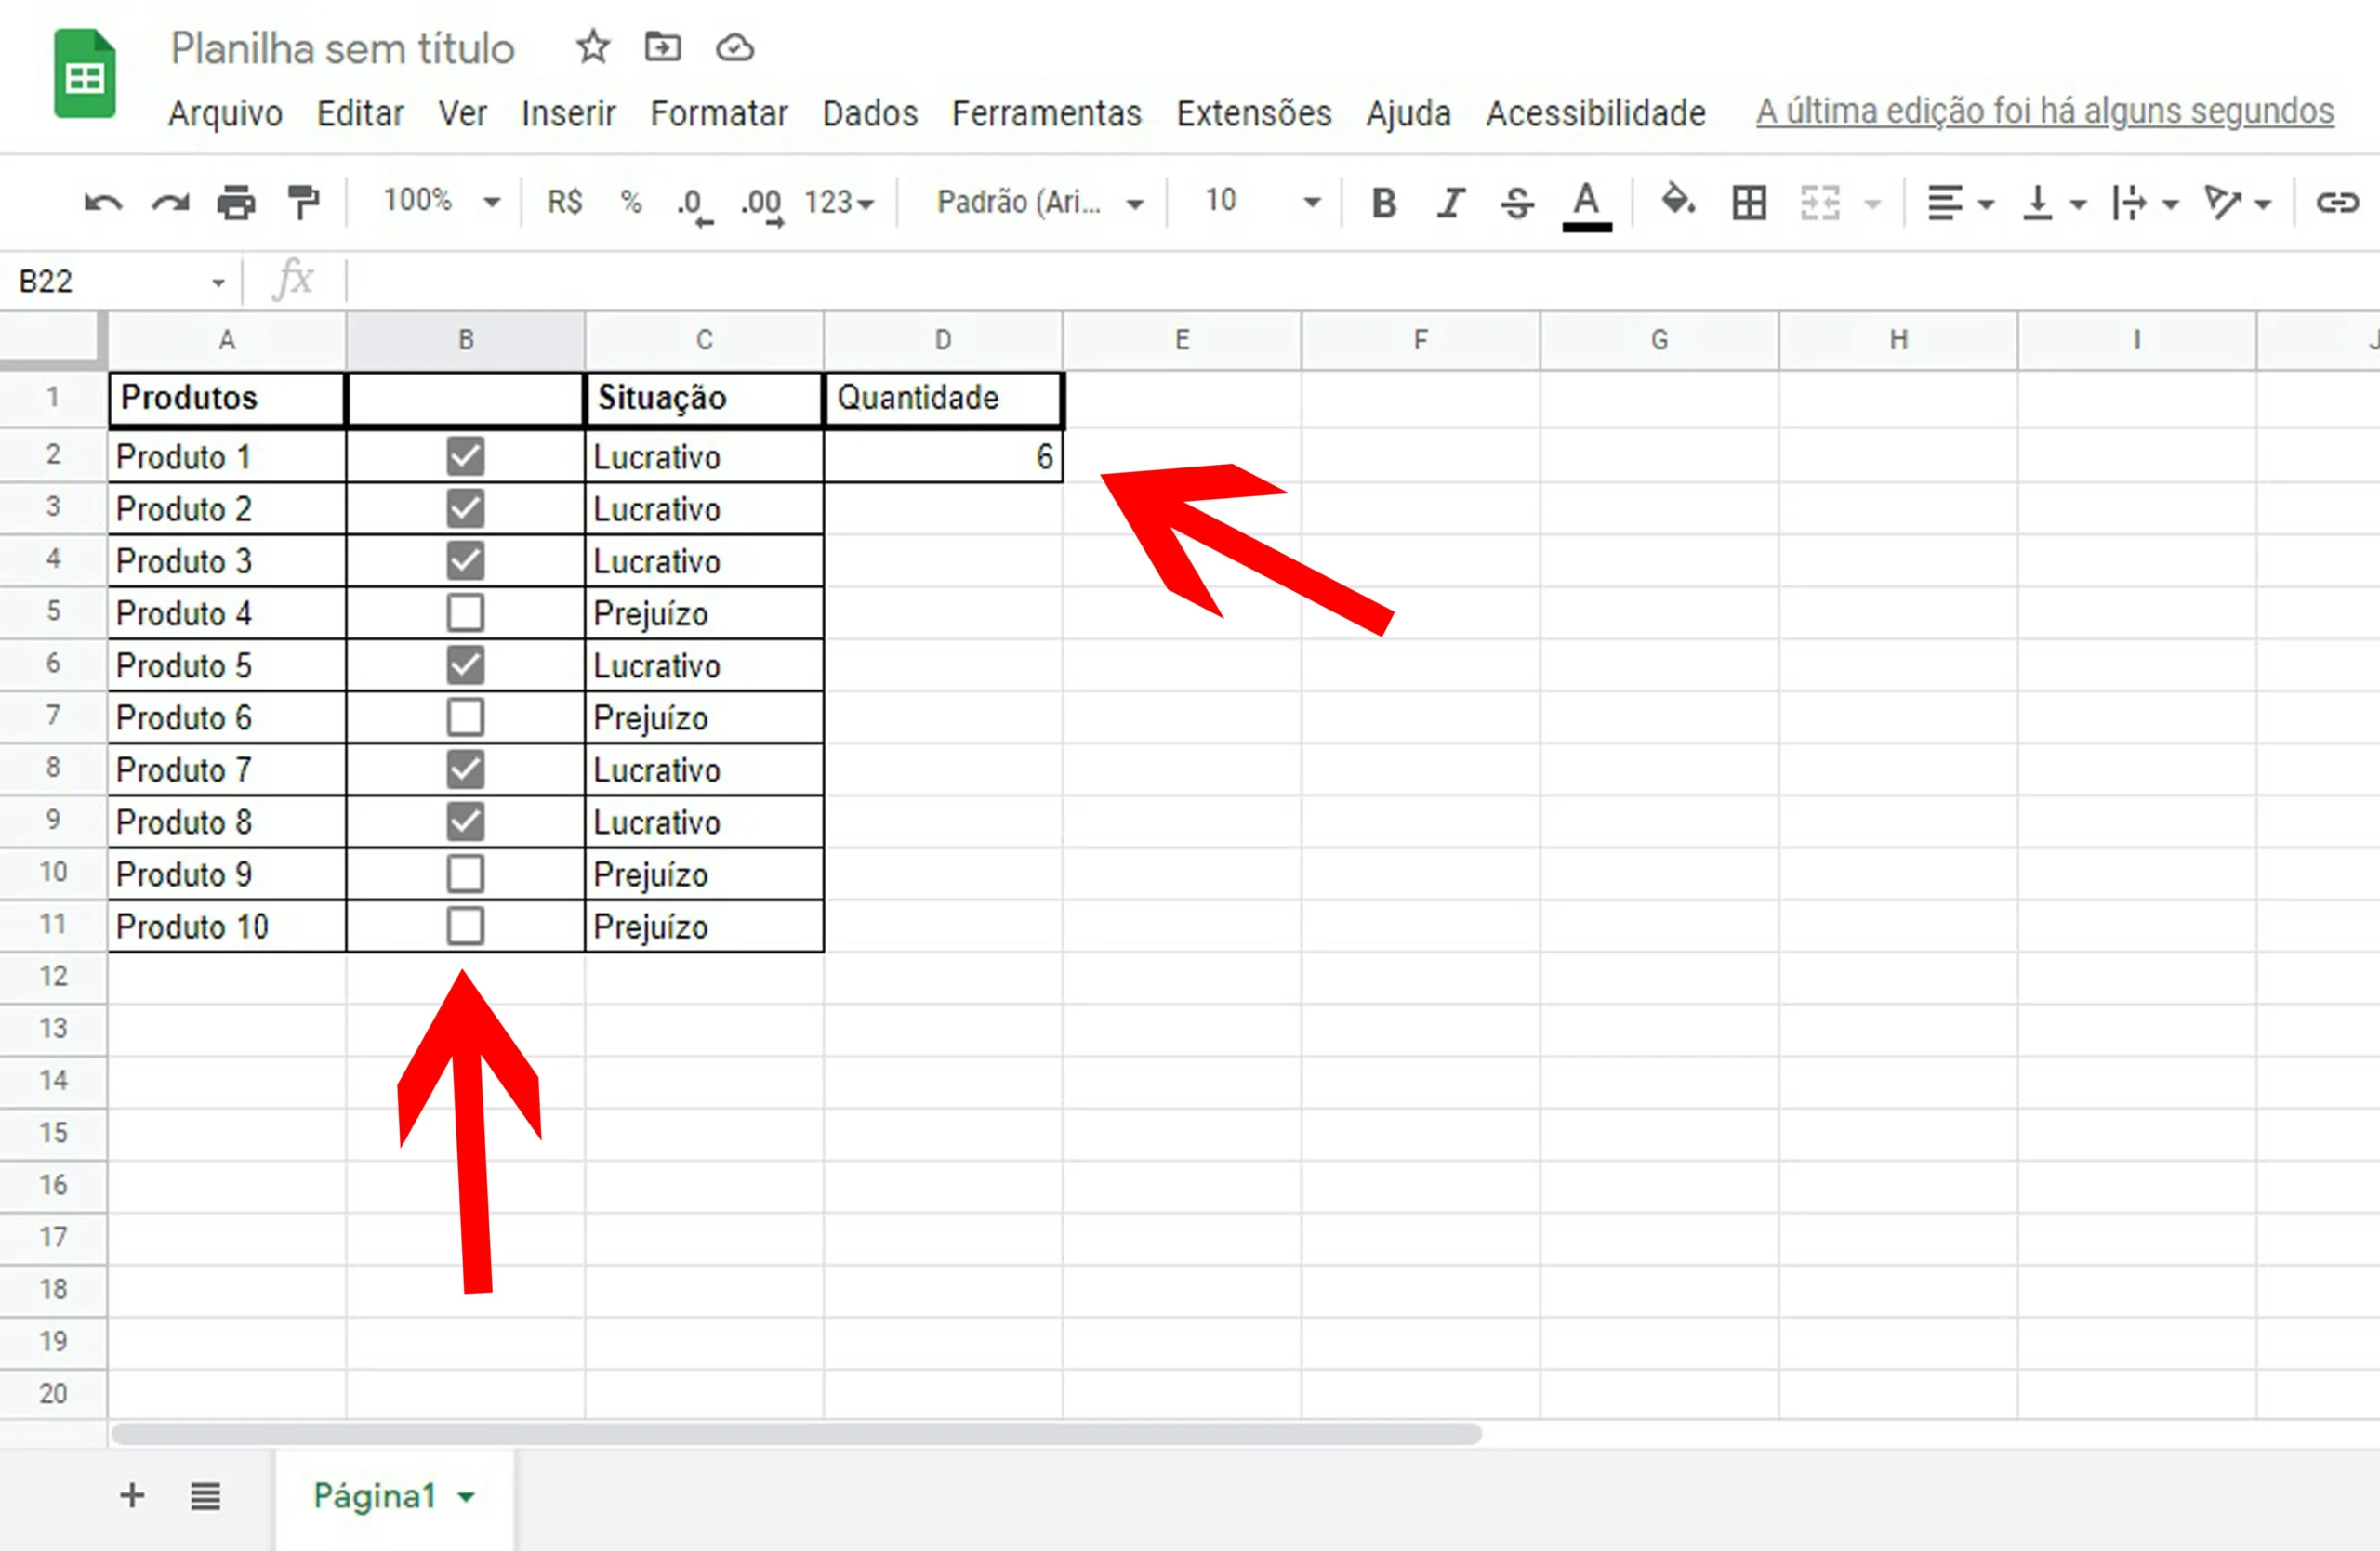Format as percent
Viewport: 2380px width, 1551px height.
pos(631,203)
